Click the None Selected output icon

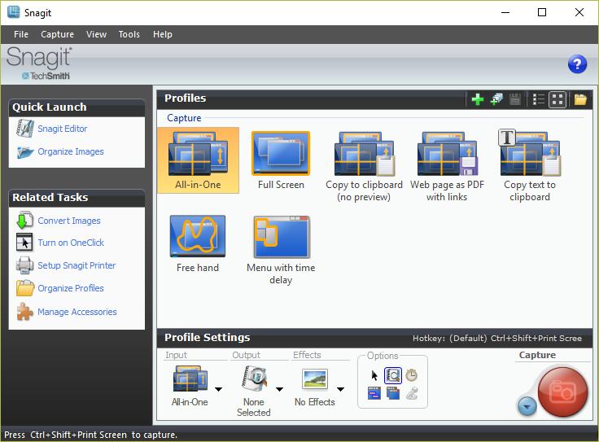tap(254, 379)
